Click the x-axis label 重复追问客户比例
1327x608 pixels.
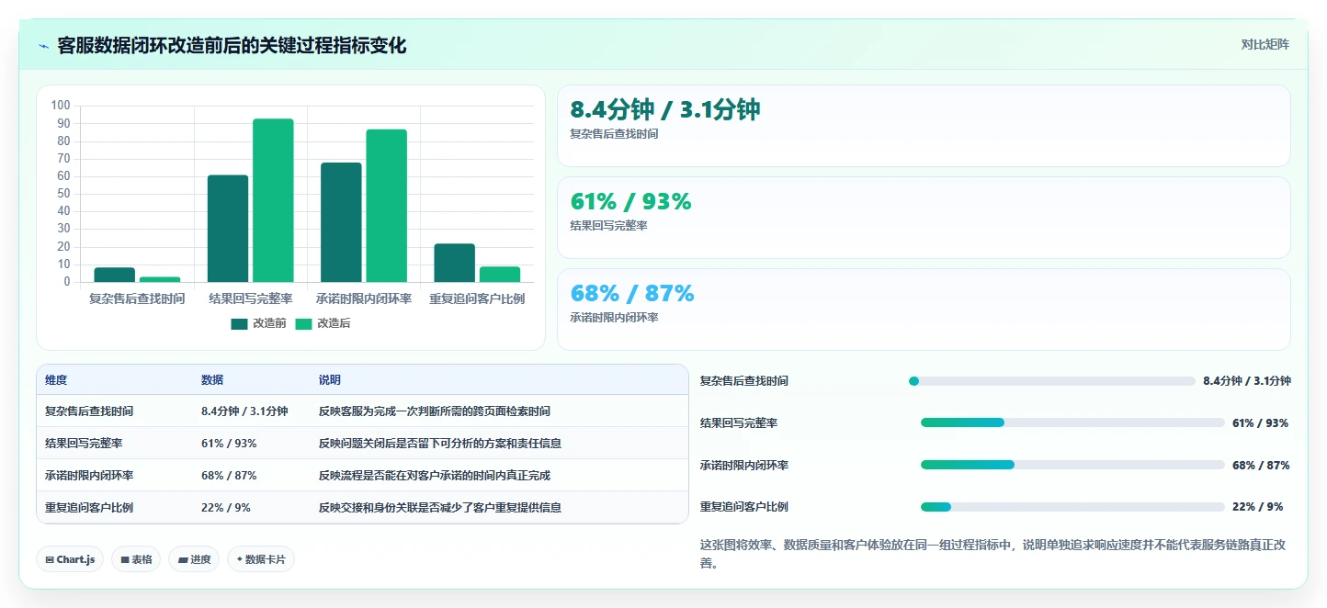477,298
